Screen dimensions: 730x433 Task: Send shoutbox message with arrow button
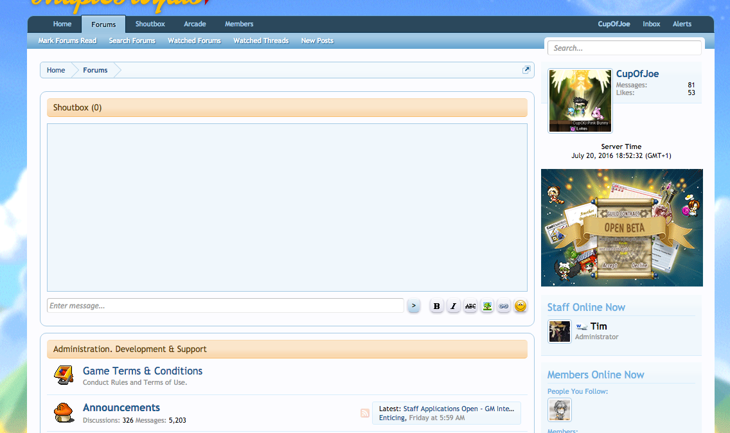pyautogui.click(x=414, y=306)
